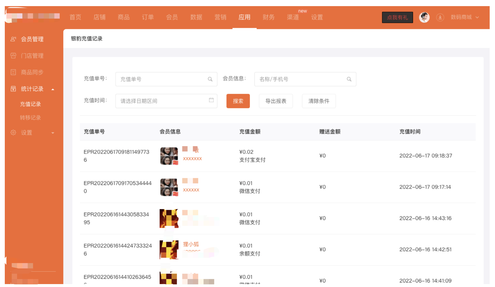Click order number EPR202206161443058334 95
The image size is (495, 287).
(116, 218)
